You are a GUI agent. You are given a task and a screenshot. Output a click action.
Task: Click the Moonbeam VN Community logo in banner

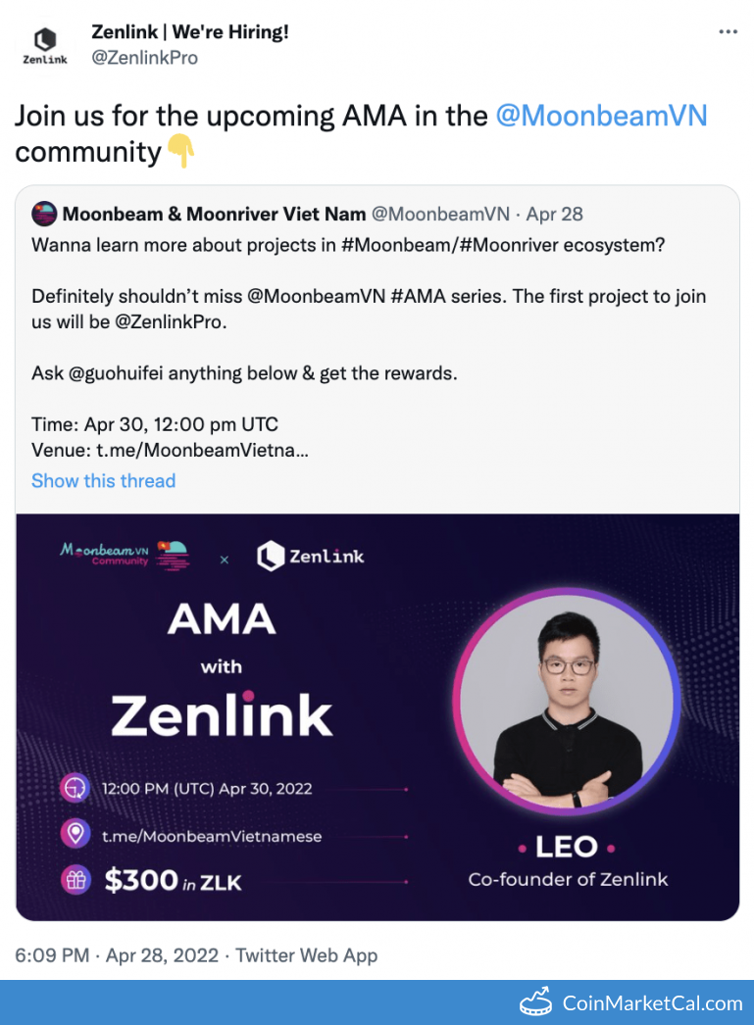(124, 554)
